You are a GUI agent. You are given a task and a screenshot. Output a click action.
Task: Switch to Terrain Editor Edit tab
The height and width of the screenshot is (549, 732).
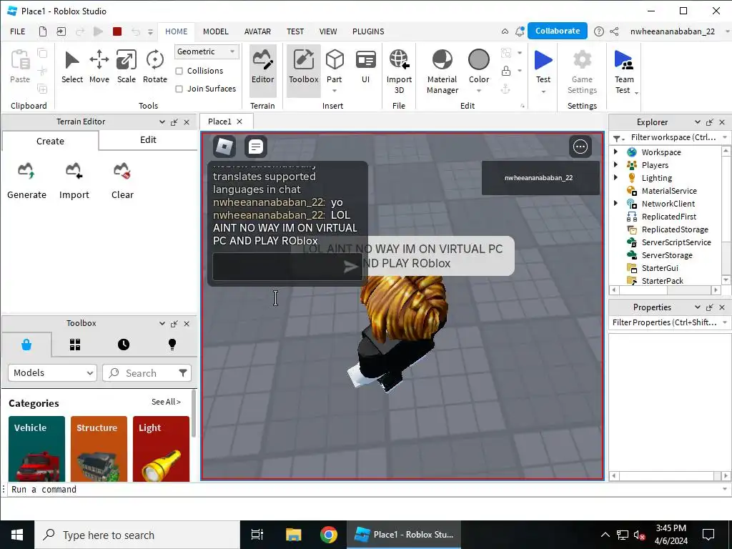click(x=148, y=140)
